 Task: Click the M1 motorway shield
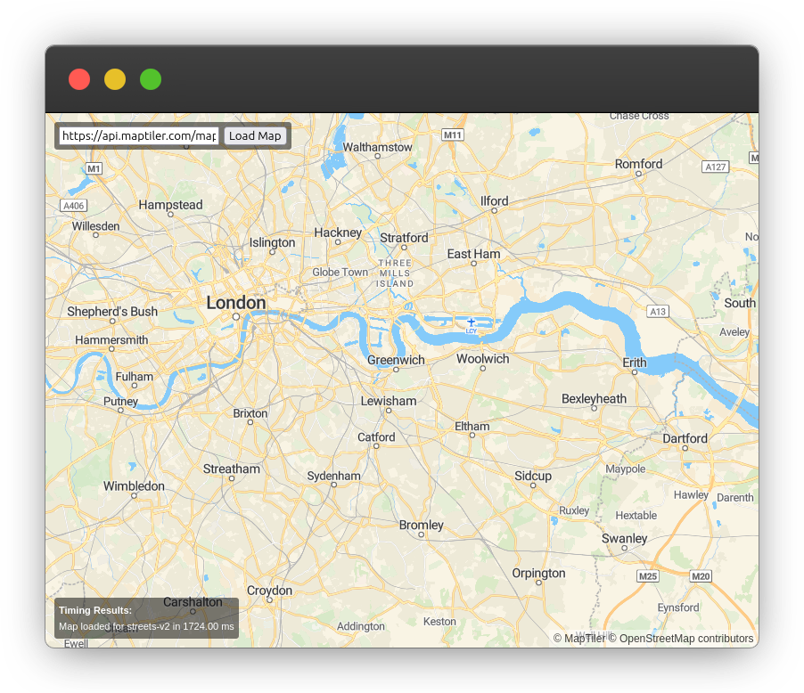(x=94, y=168)
